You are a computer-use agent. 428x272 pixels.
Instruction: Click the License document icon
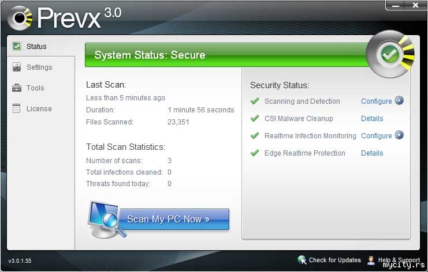[16, 108]
